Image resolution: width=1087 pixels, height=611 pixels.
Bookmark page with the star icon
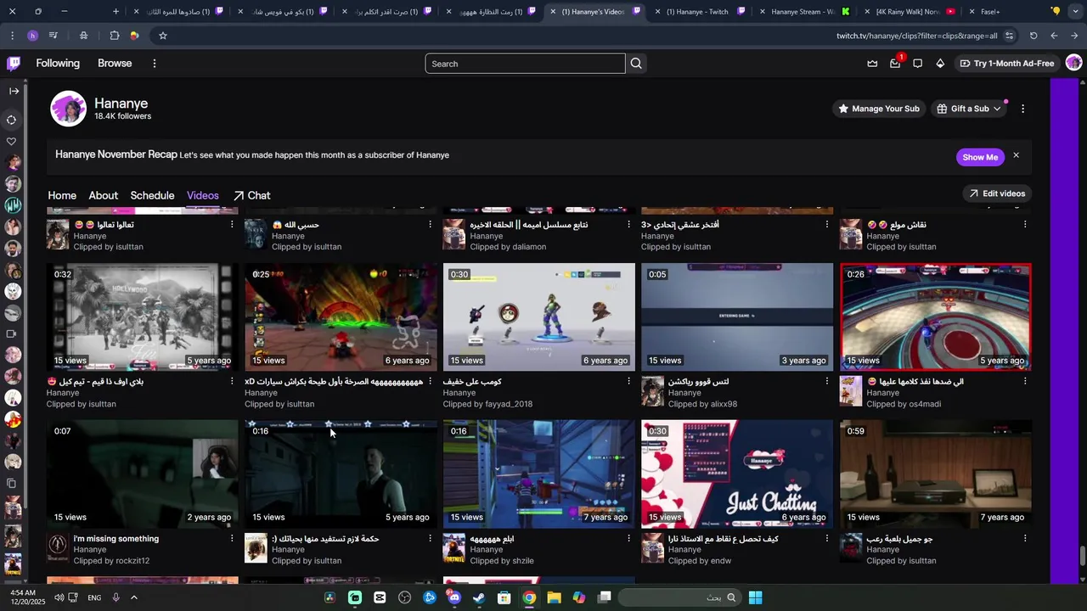coord(162,36)
